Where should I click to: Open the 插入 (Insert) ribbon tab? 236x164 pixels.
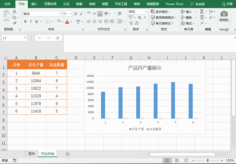point(34,4)
